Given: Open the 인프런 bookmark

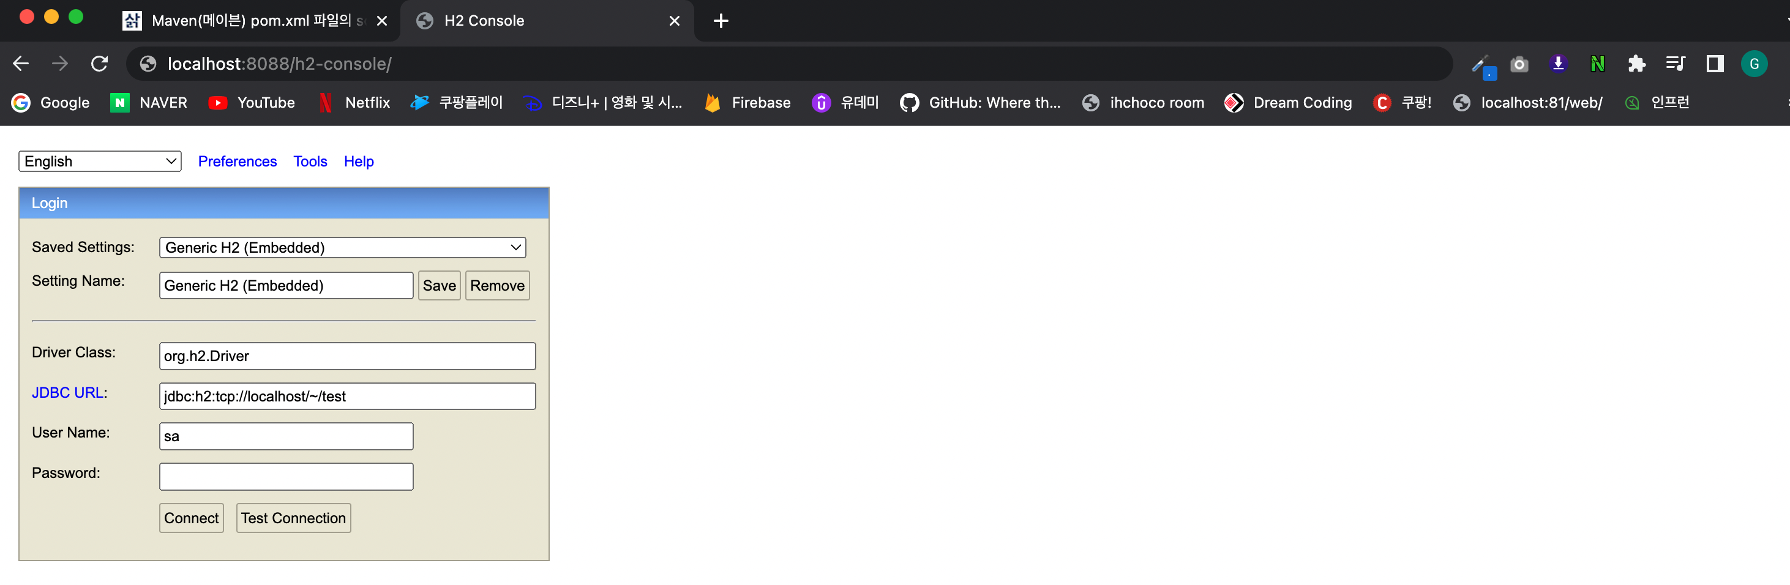Looking at the screenshot, I should coord(1657,103).
